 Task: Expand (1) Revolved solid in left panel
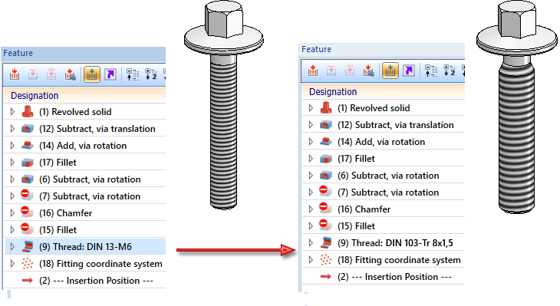pos(12,112)
